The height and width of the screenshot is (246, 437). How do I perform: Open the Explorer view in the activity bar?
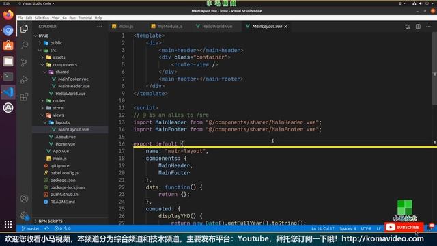(25, 29)
